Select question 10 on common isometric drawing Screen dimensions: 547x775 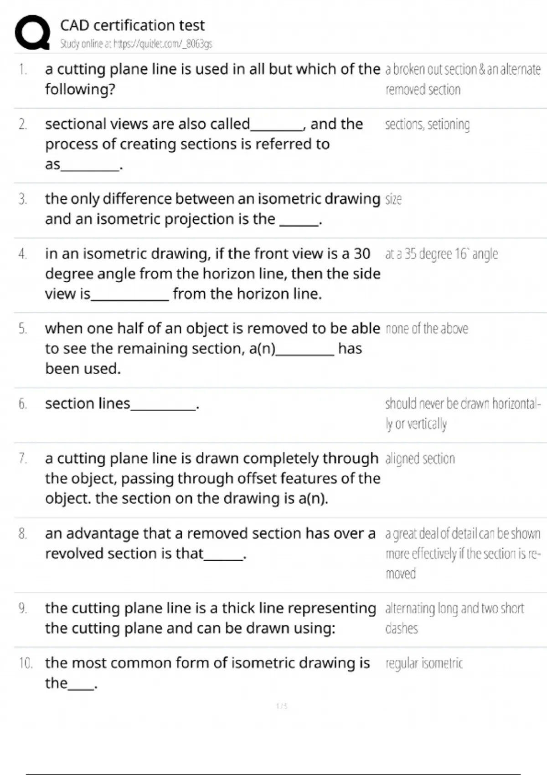[207, 672]
